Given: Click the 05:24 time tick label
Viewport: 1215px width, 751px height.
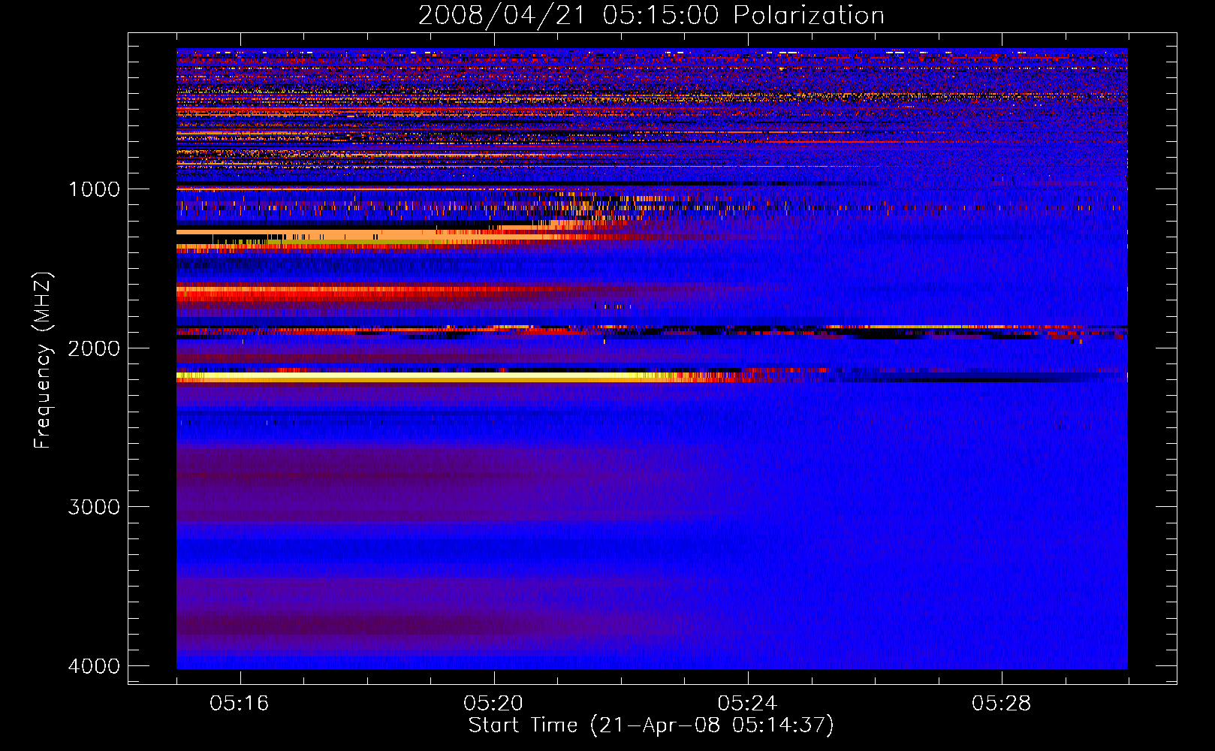Looking at the screenshot, I should pos(747,704).
